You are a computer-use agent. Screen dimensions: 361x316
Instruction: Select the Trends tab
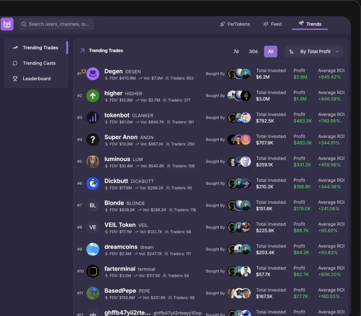310,24
